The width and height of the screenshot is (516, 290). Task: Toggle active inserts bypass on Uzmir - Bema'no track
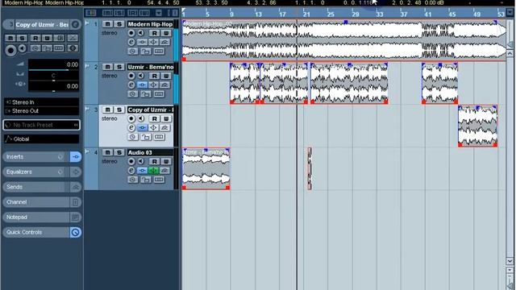pyautogui.click(x=142, y=85)
